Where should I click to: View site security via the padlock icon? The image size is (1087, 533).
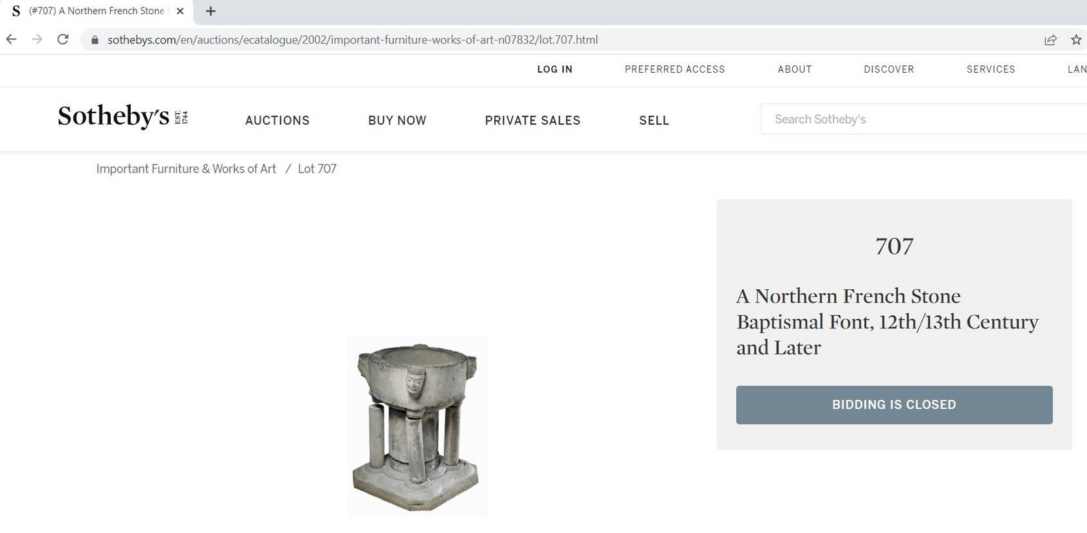tap(94, 40)
